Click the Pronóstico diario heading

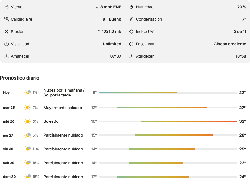(19, 78)
